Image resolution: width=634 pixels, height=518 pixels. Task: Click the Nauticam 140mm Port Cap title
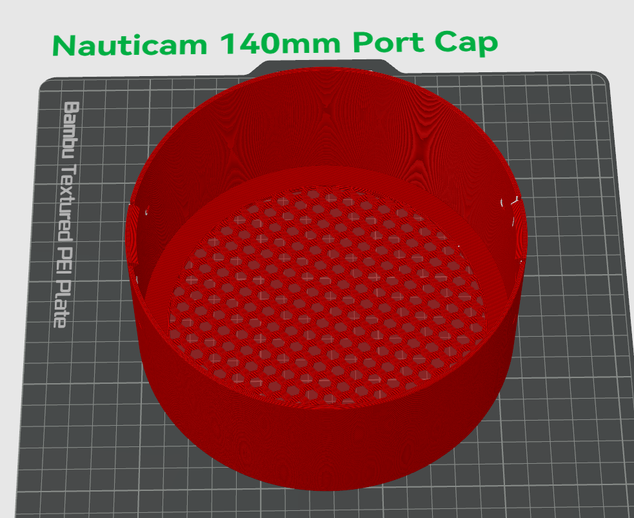click(x=275, y=44)
